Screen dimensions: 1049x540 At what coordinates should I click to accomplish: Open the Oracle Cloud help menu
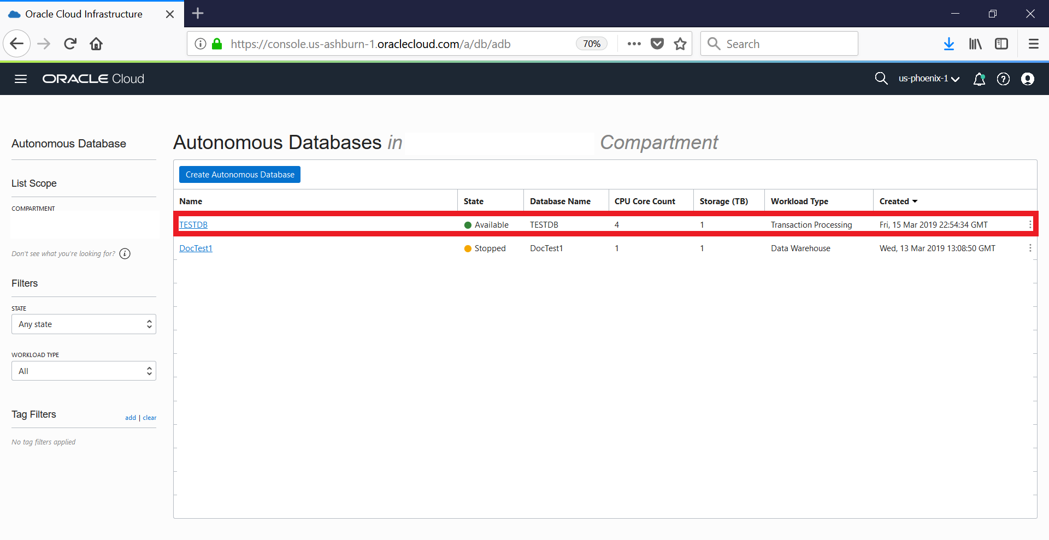(1003, 79)
